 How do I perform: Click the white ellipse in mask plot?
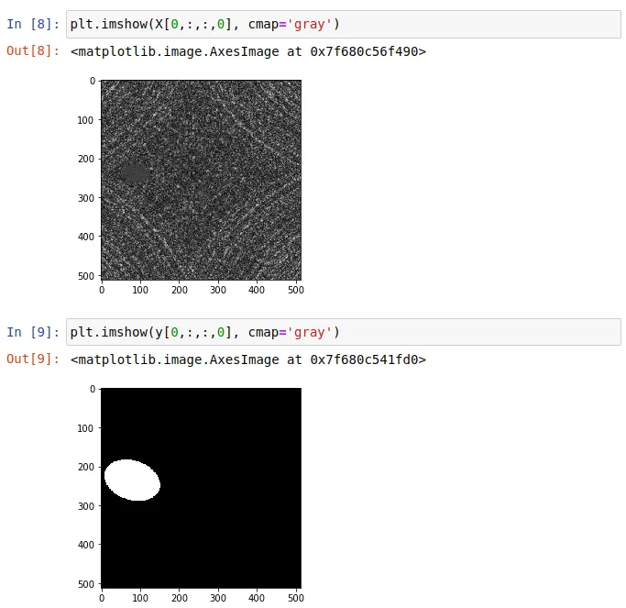132,481
